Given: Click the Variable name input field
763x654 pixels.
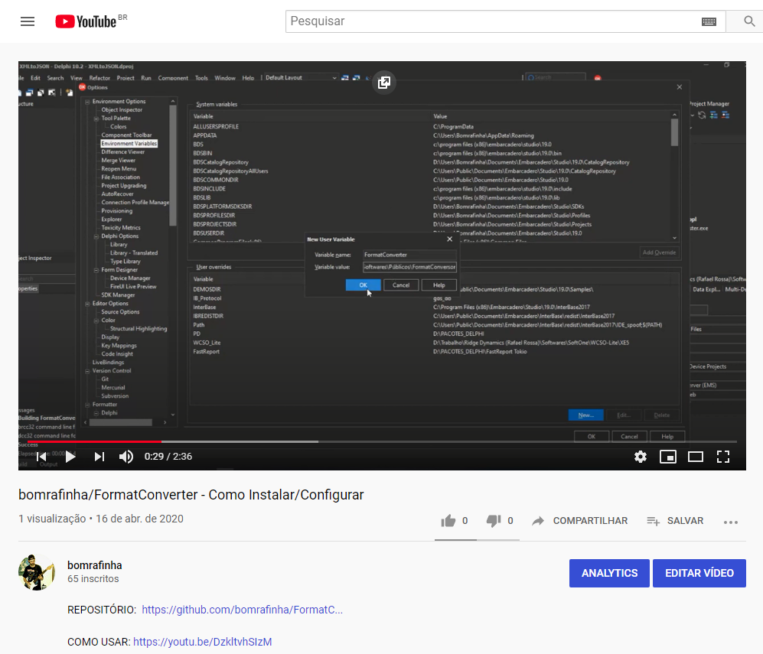Looking at the screenshot, I should click(409, 254).
